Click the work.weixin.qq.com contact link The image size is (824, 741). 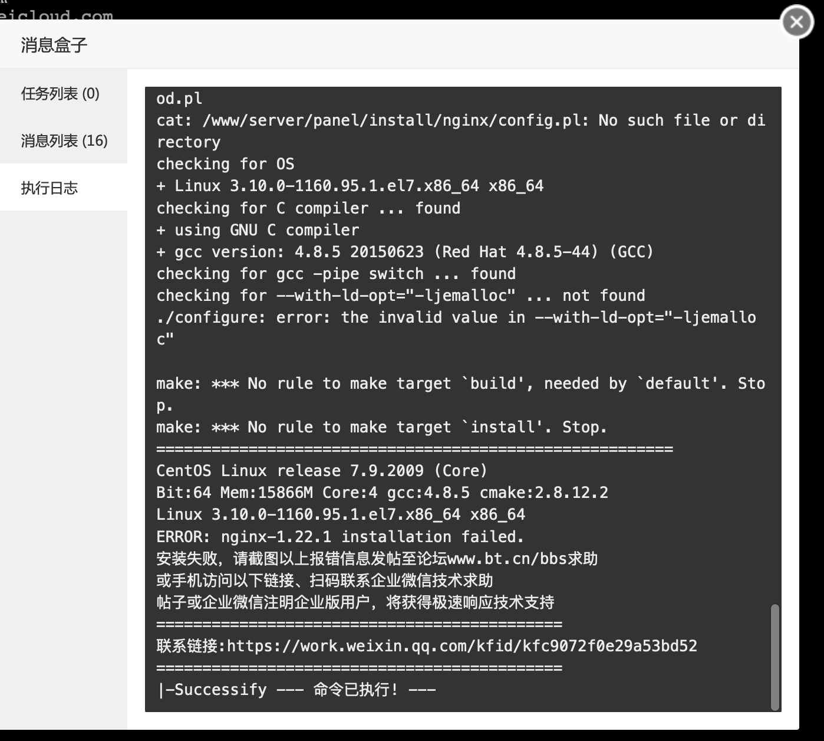(x=462, y=646)
